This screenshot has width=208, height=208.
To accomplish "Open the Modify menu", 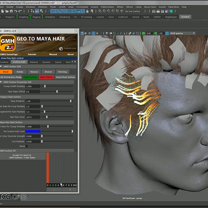I will [10, 7].
